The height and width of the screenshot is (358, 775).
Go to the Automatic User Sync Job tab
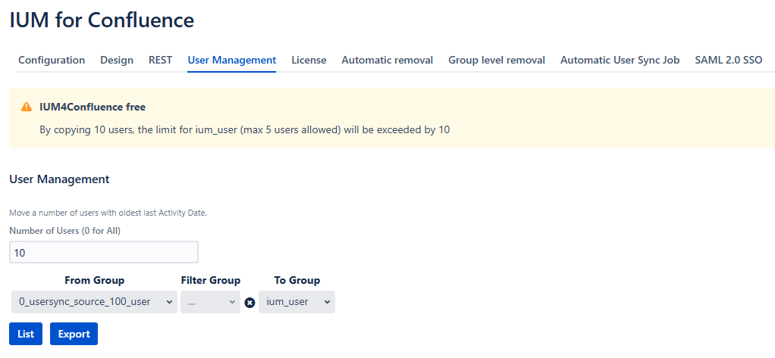click(x=620, y=60)
